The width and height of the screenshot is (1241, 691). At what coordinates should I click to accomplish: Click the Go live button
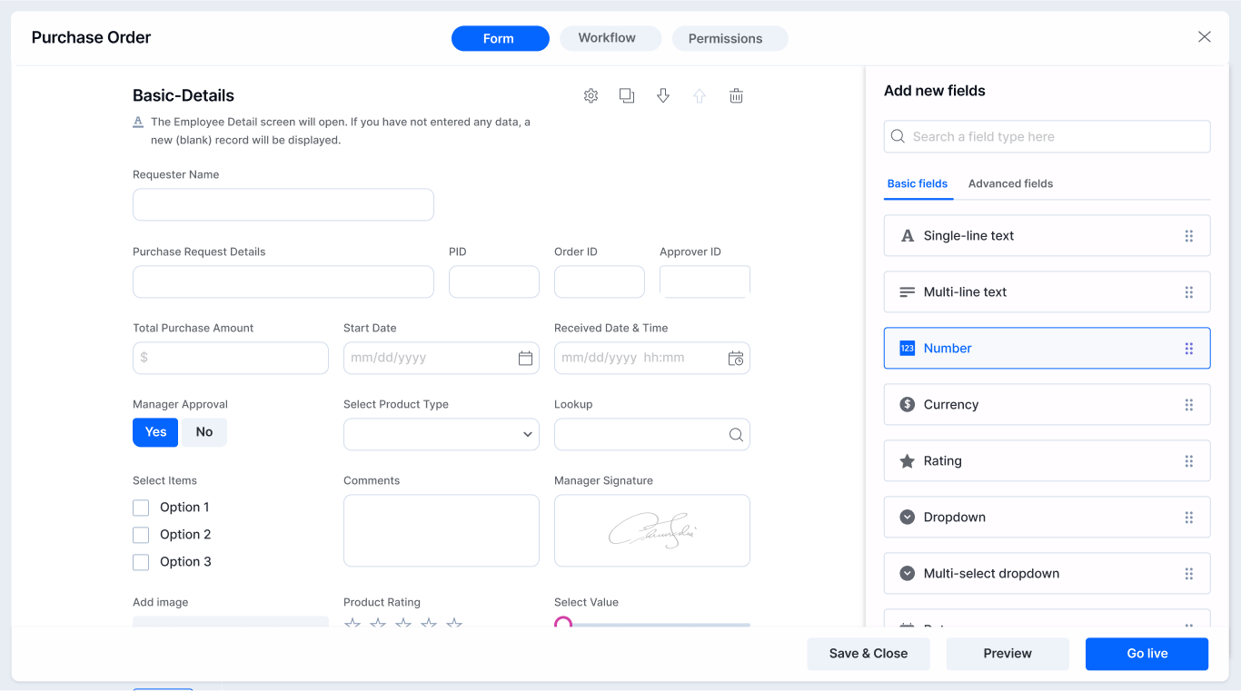pos(1147,654)
